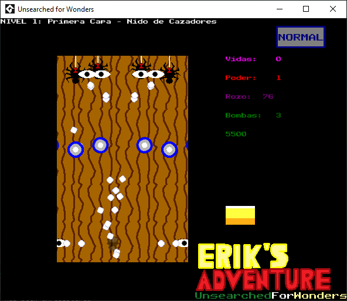Click the single eye at the bottom-left edge

point(60,243)
